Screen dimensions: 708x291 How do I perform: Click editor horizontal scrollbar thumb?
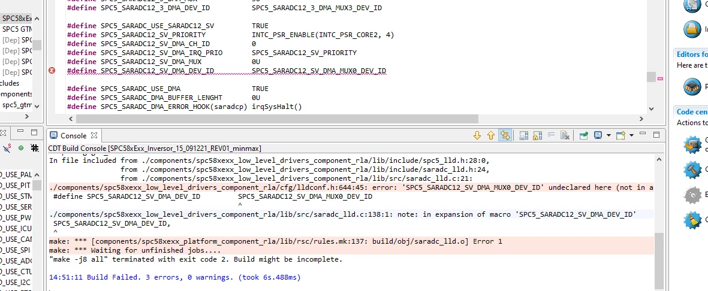[x=277, y=119]
